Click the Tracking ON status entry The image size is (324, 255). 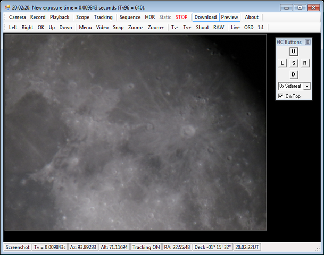(146, 247)
